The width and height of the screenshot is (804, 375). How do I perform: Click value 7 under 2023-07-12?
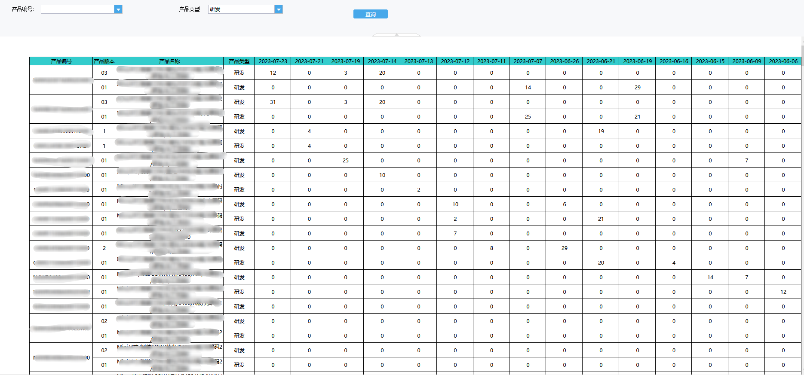click(455, 233)
